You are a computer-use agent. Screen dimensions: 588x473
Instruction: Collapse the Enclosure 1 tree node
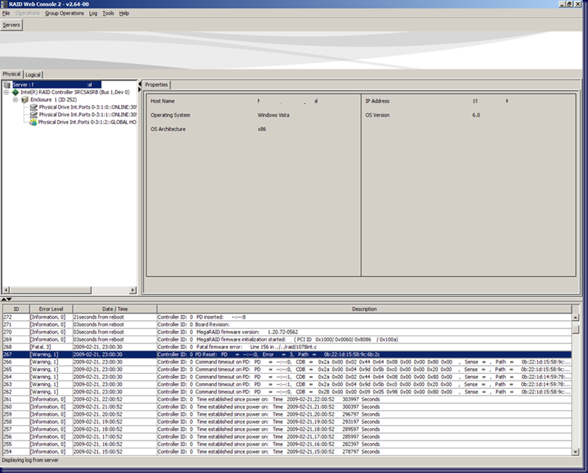point(15,100)
